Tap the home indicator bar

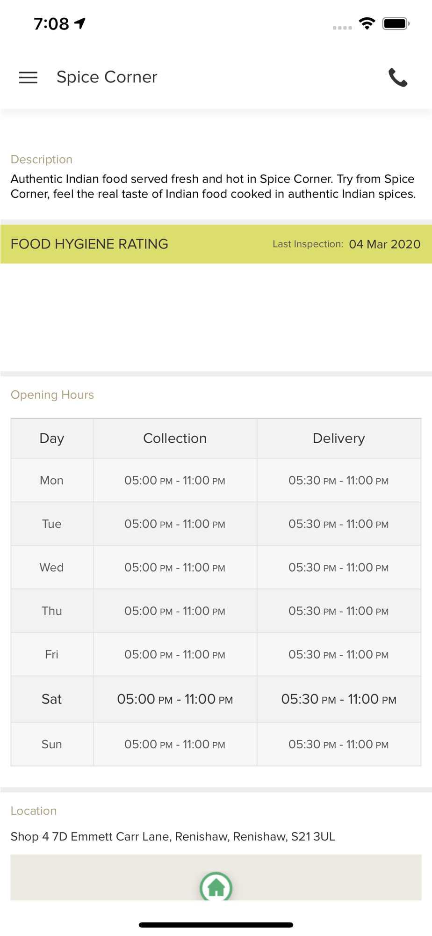216,925
